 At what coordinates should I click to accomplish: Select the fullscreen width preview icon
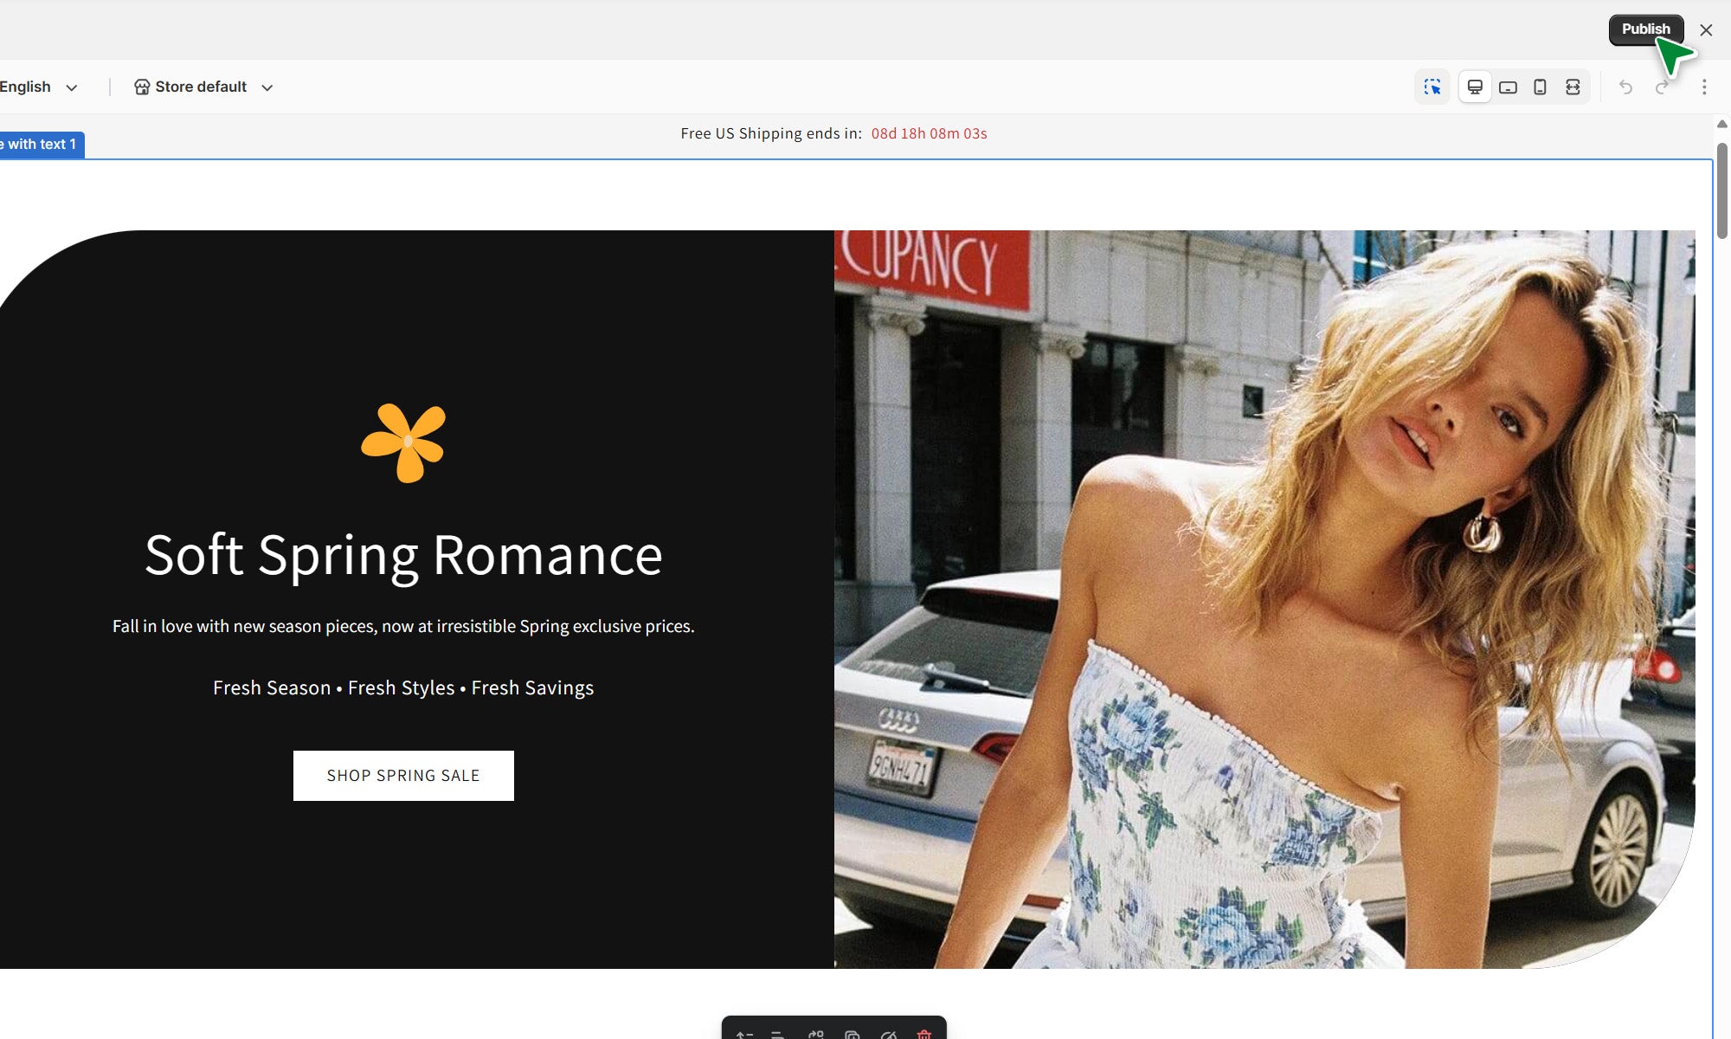point(1573,87)
